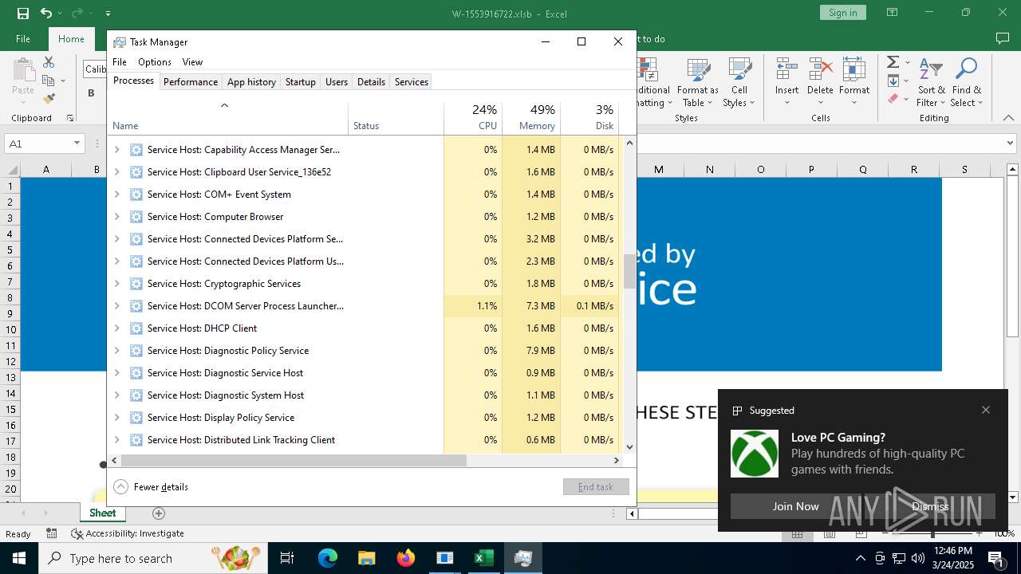Click the Format Painter brush icon

click(x=49, y=99)
